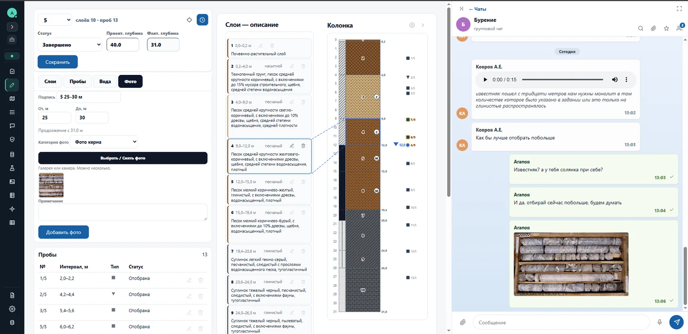
Task: Open the clipboard-check icon in the sidebar
Action: (12, 71)
